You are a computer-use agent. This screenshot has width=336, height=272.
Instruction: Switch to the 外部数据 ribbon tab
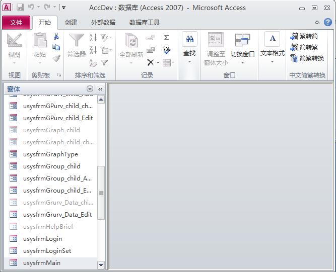coord(103,22)
